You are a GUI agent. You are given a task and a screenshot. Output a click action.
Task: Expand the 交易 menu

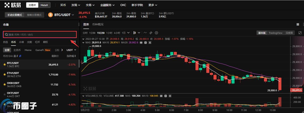90,5
